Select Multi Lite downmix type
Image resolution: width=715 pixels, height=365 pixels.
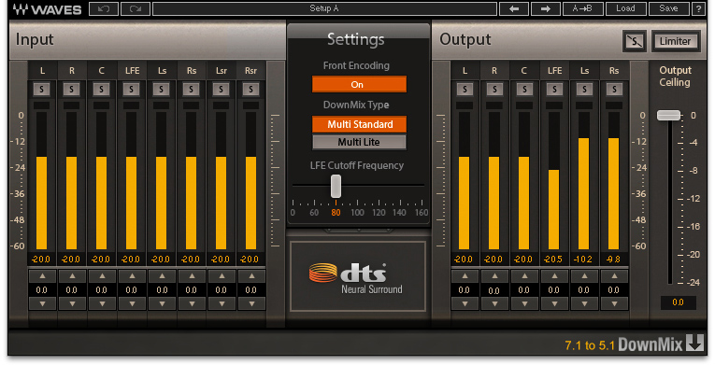[x=359, y=142]
